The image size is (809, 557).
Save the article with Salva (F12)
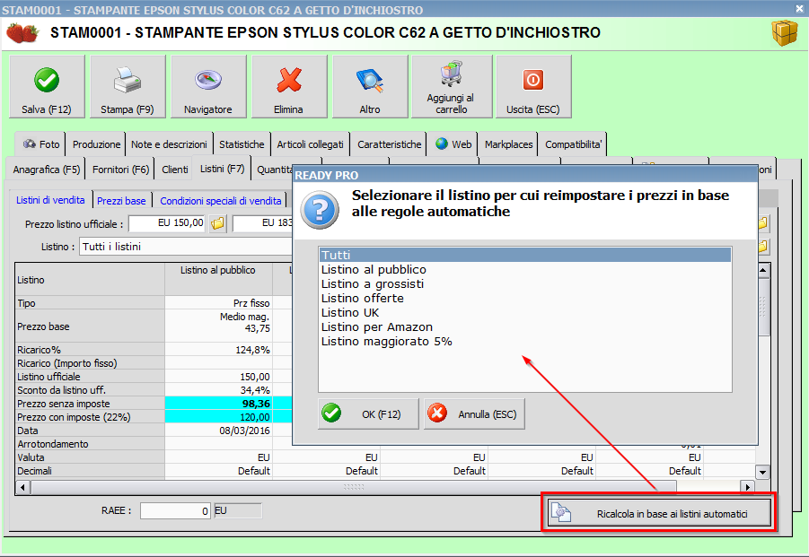tap(47, 87)
